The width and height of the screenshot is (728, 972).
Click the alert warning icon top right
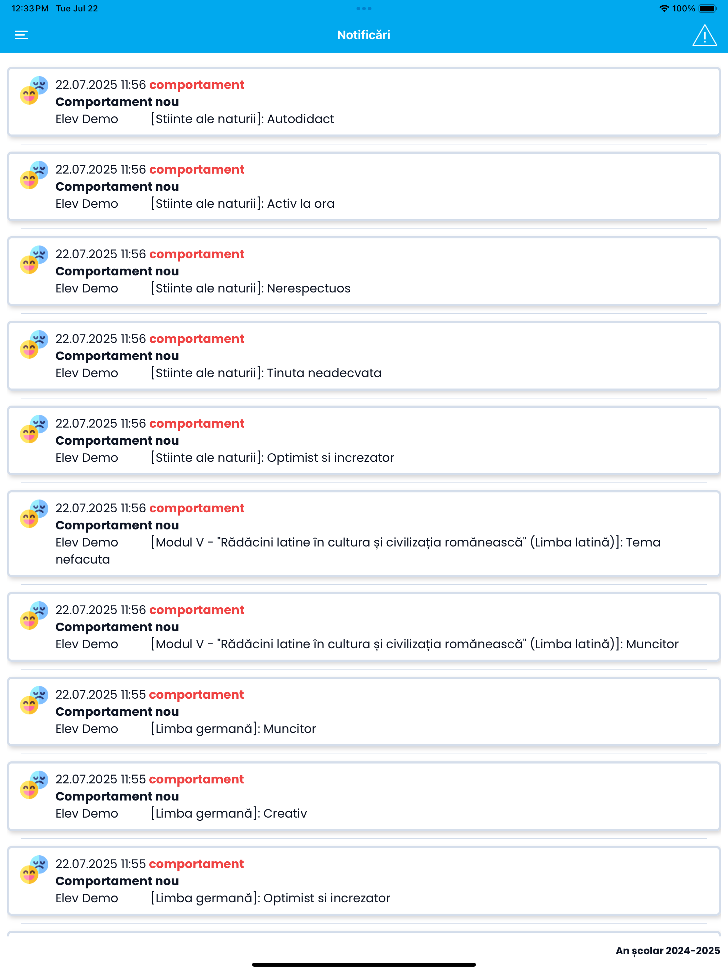pos(705,35)
